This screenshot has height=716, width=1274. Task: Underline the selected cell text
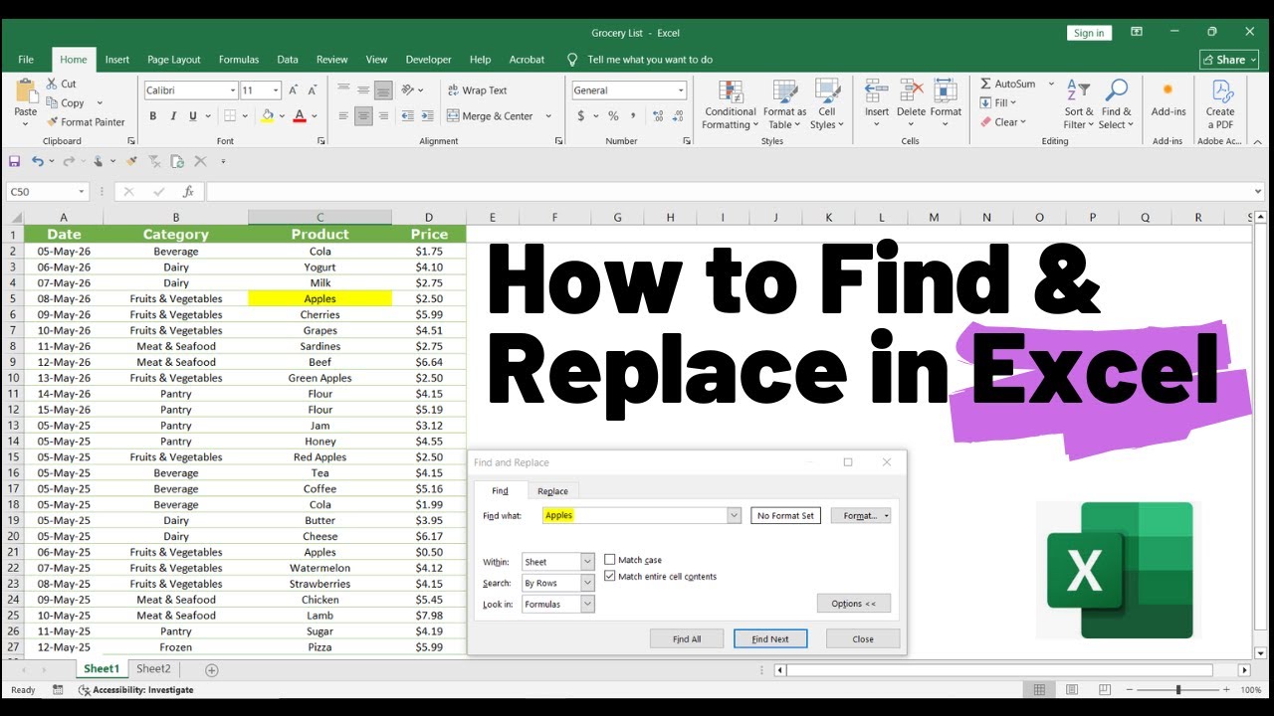click(x=193, y=116)
